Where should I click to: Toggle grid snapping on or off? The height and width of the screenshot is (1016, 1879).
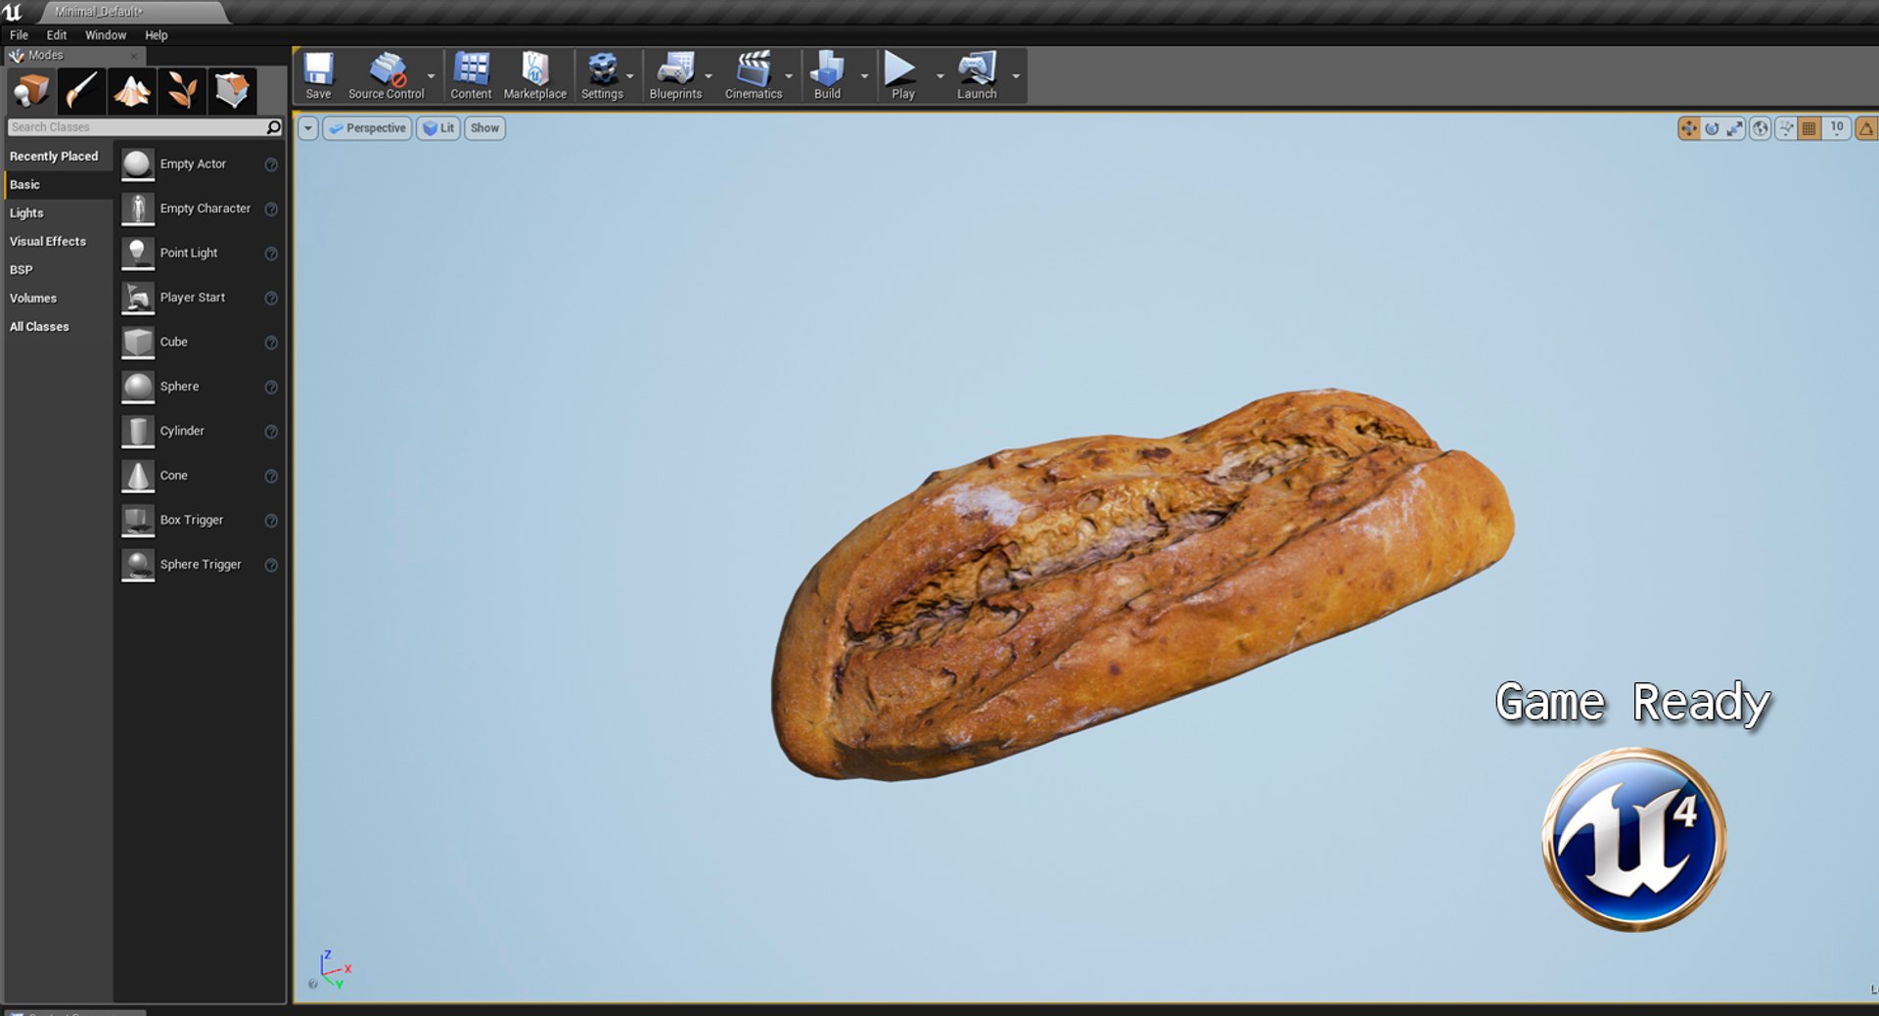pos(1810,128)
